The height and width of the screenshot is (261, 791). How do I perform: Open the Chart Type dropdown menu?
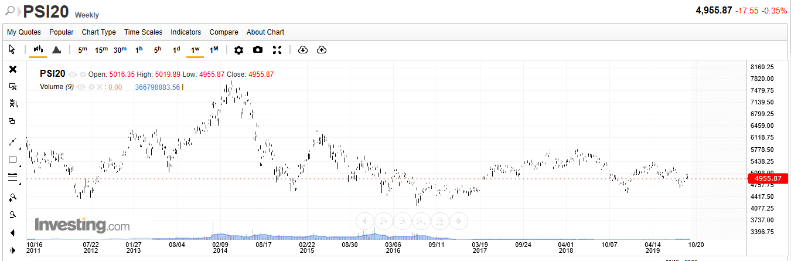98,32
